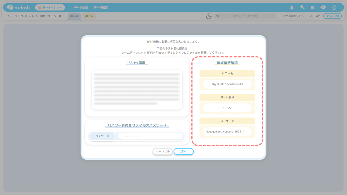Image resolution: width=347 pixels, height=195 pixels.
Task: Click the chat support face icon
Action: tap(323, 8)
